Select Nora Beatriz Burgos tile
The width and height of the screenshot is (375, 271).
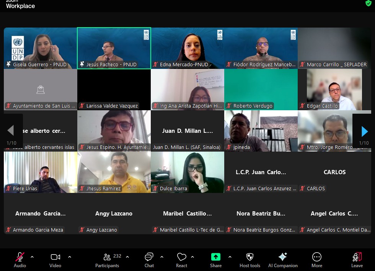pos(261,214)
